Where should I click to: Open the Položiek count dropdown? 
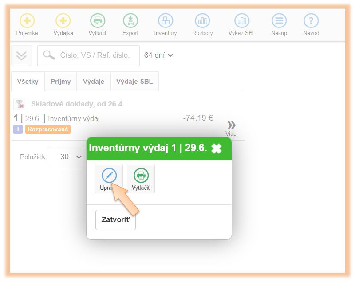[67, 157]
